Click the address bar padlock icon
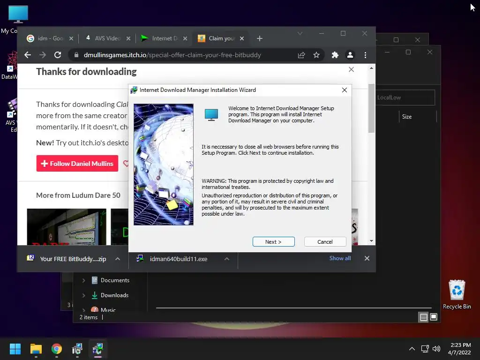This screenshot has height=360, width=480. (x=76, y=55)
